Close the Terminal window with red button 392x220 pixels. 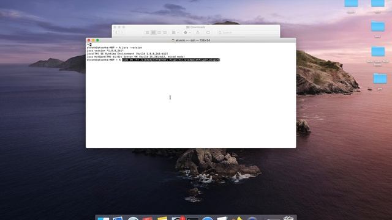click(x=89, y=40)
